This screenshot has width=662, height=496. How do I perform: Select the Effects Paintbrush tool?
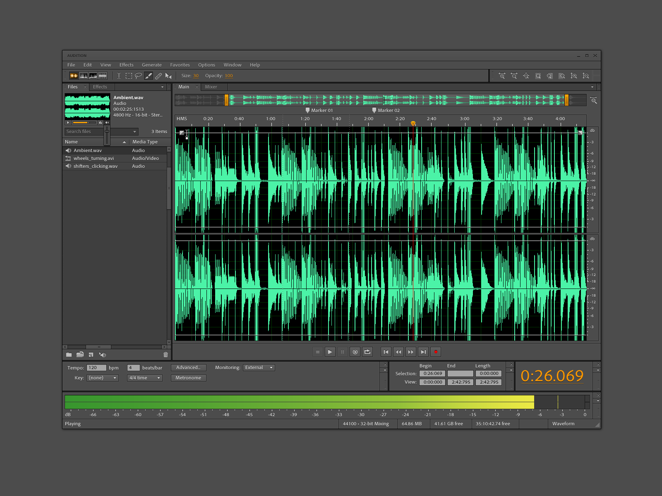(x=148, y=76)
